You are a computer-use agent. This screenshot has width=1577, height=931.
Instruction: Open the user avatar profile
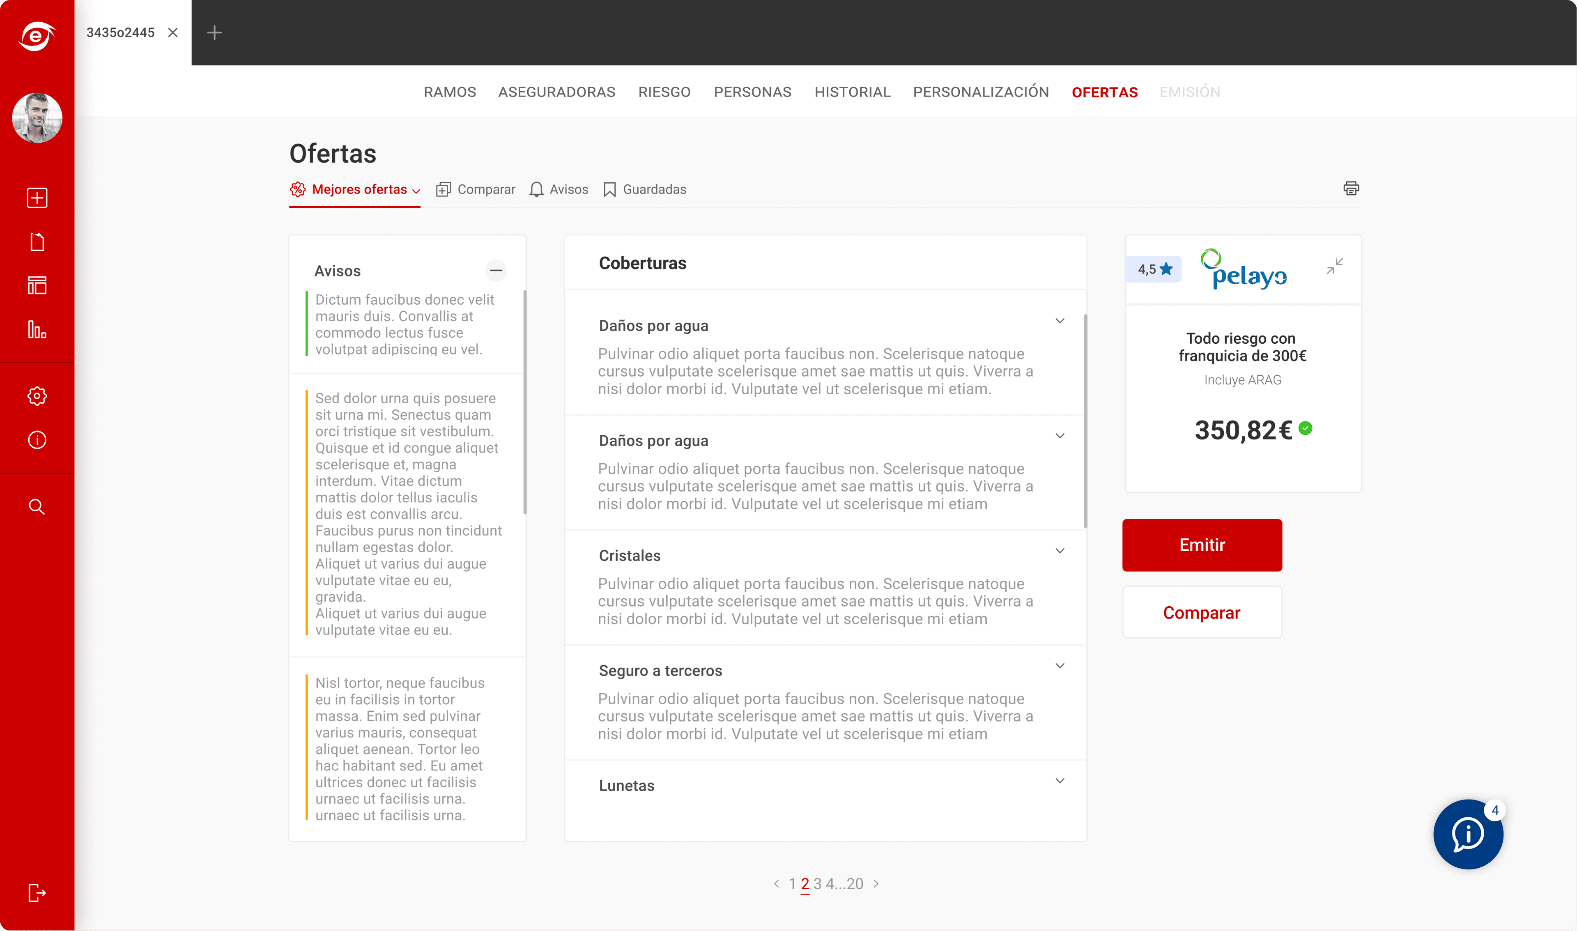click(x=37, y=118)
